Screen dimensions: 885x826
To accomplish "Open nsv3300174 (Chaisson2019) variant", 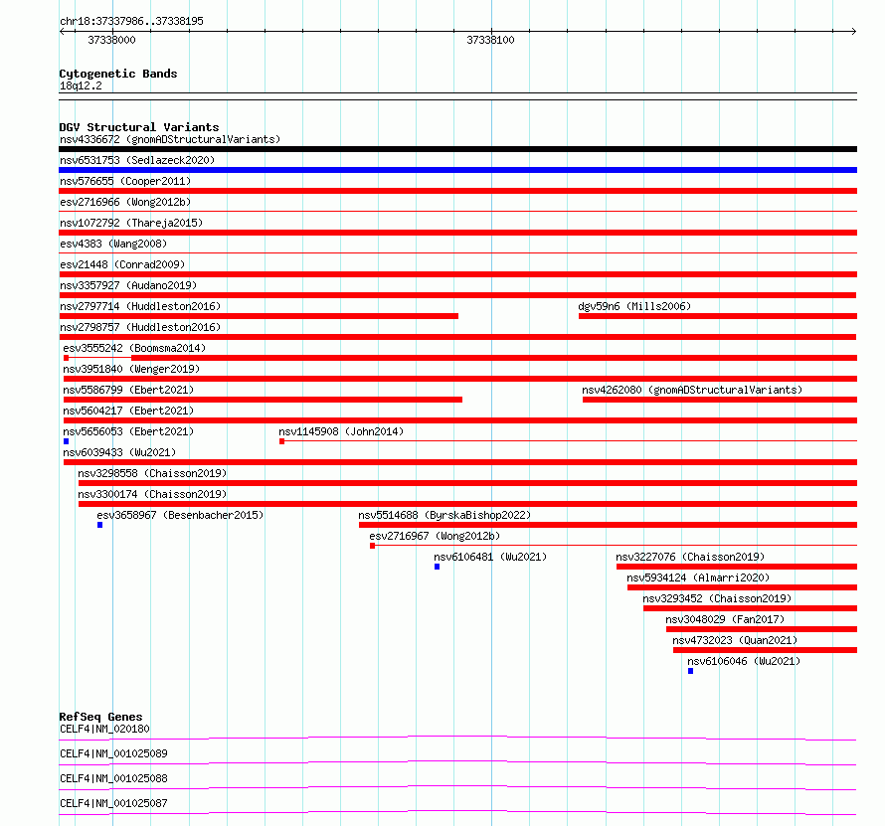I will [152, 494].
